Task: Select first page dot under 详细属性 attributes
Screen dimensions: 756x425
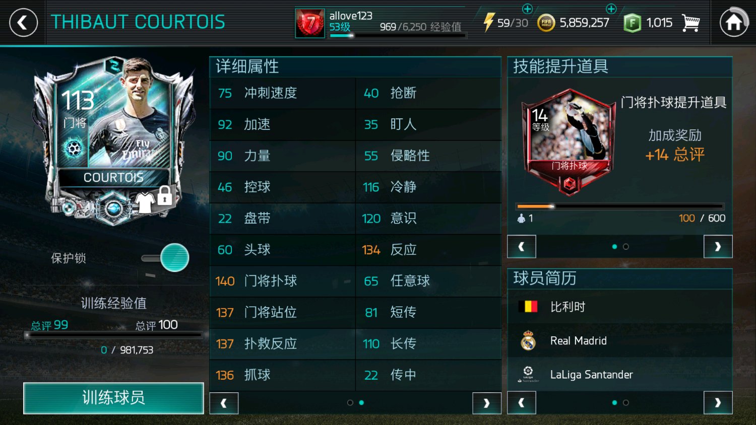Action: pos(350,402)
